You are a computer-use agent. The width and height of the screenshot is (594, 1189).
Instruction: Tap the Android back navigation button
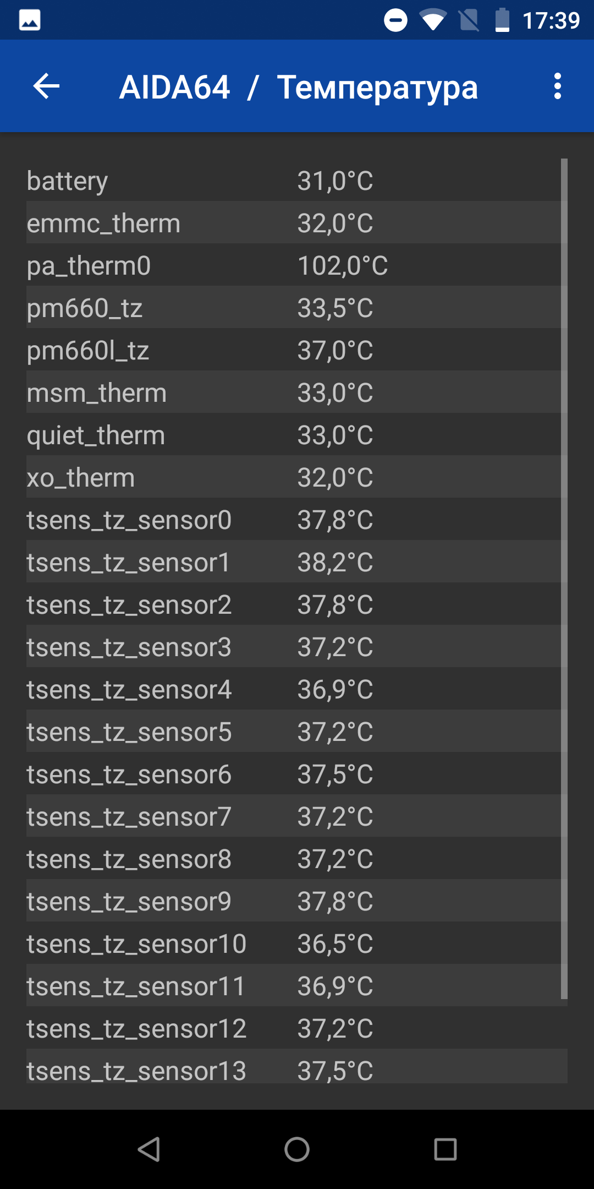[x=148, y=1149]
